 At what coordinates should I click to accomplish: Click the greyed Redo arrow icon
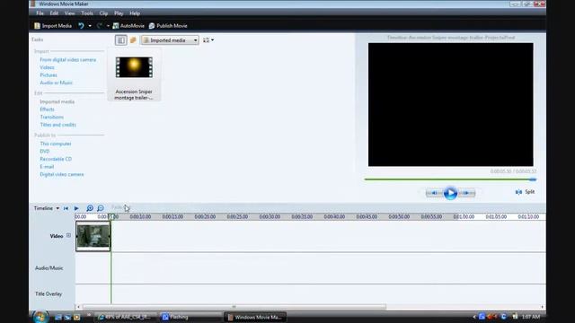tap(99, 26)
